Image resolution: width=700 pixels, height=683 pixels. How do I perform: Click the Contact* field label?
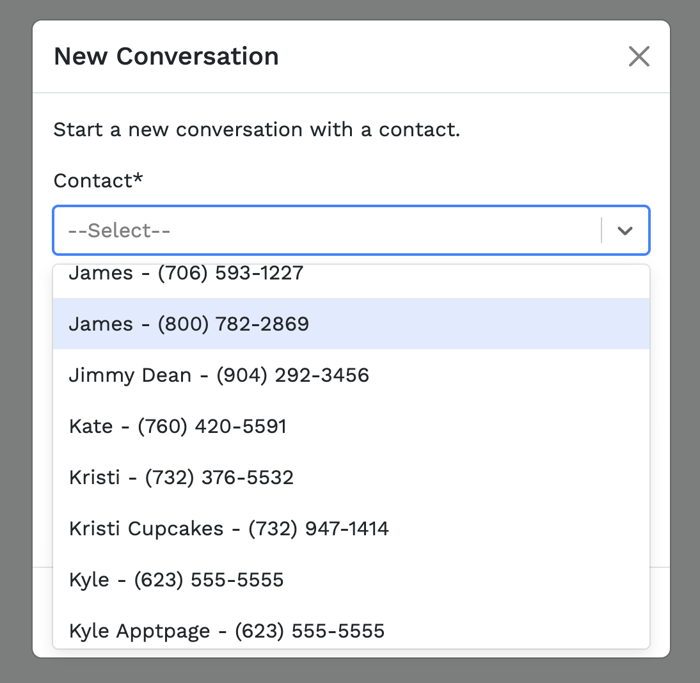pos(98,181)
